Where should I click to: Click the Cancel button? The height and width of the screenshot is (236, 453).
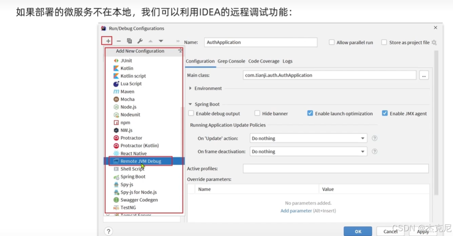pyautogui.click(x=390, y=231)
